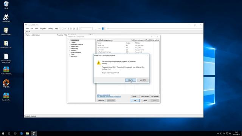
Task: Select Shell Integration in Preferences tree
Action: 76,53
